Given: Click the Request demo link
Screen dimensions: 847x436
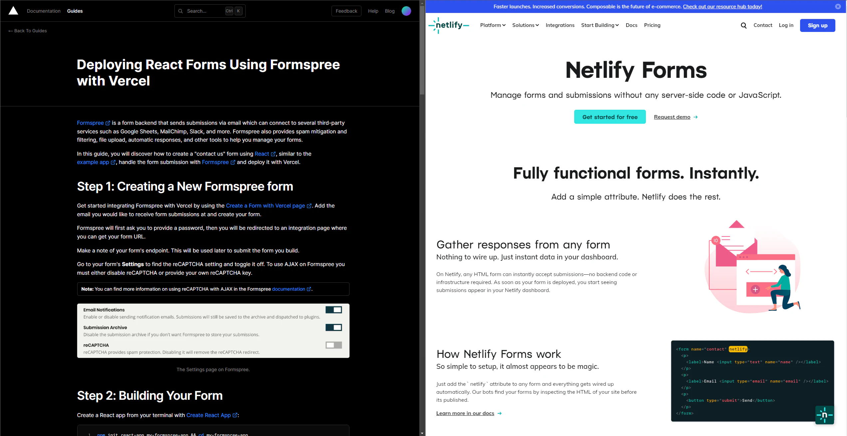Looking at the screenshot, I should 672,117.
